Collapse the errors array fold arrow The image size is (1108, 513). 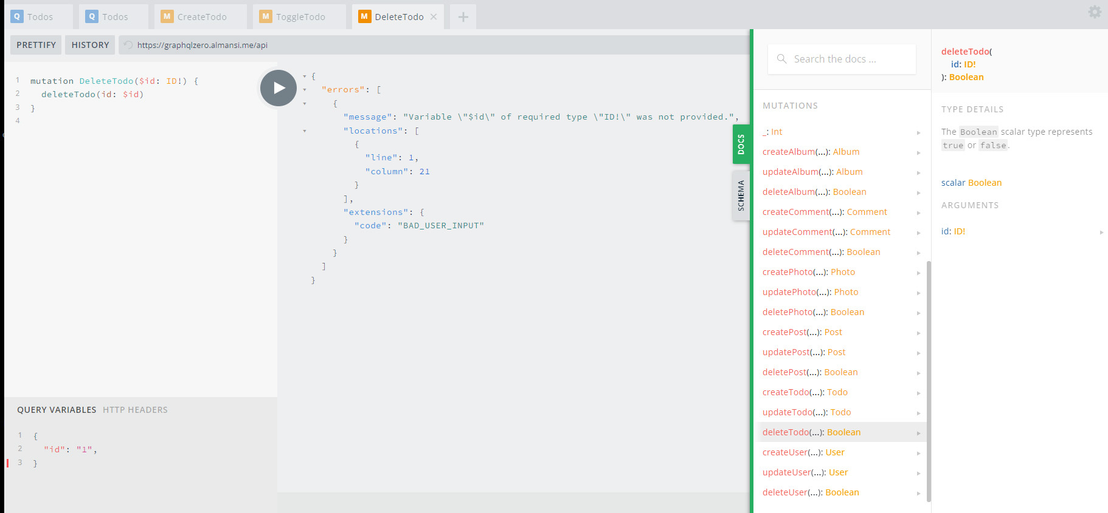tap(305, 90)
